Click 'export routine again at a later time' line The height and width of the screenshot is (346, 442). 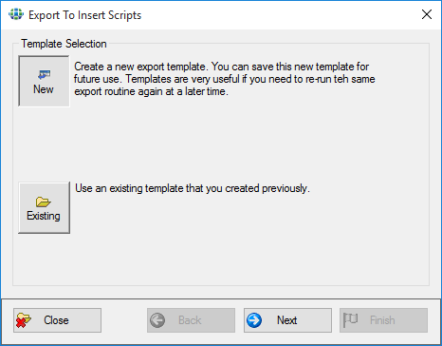point(151,91)
